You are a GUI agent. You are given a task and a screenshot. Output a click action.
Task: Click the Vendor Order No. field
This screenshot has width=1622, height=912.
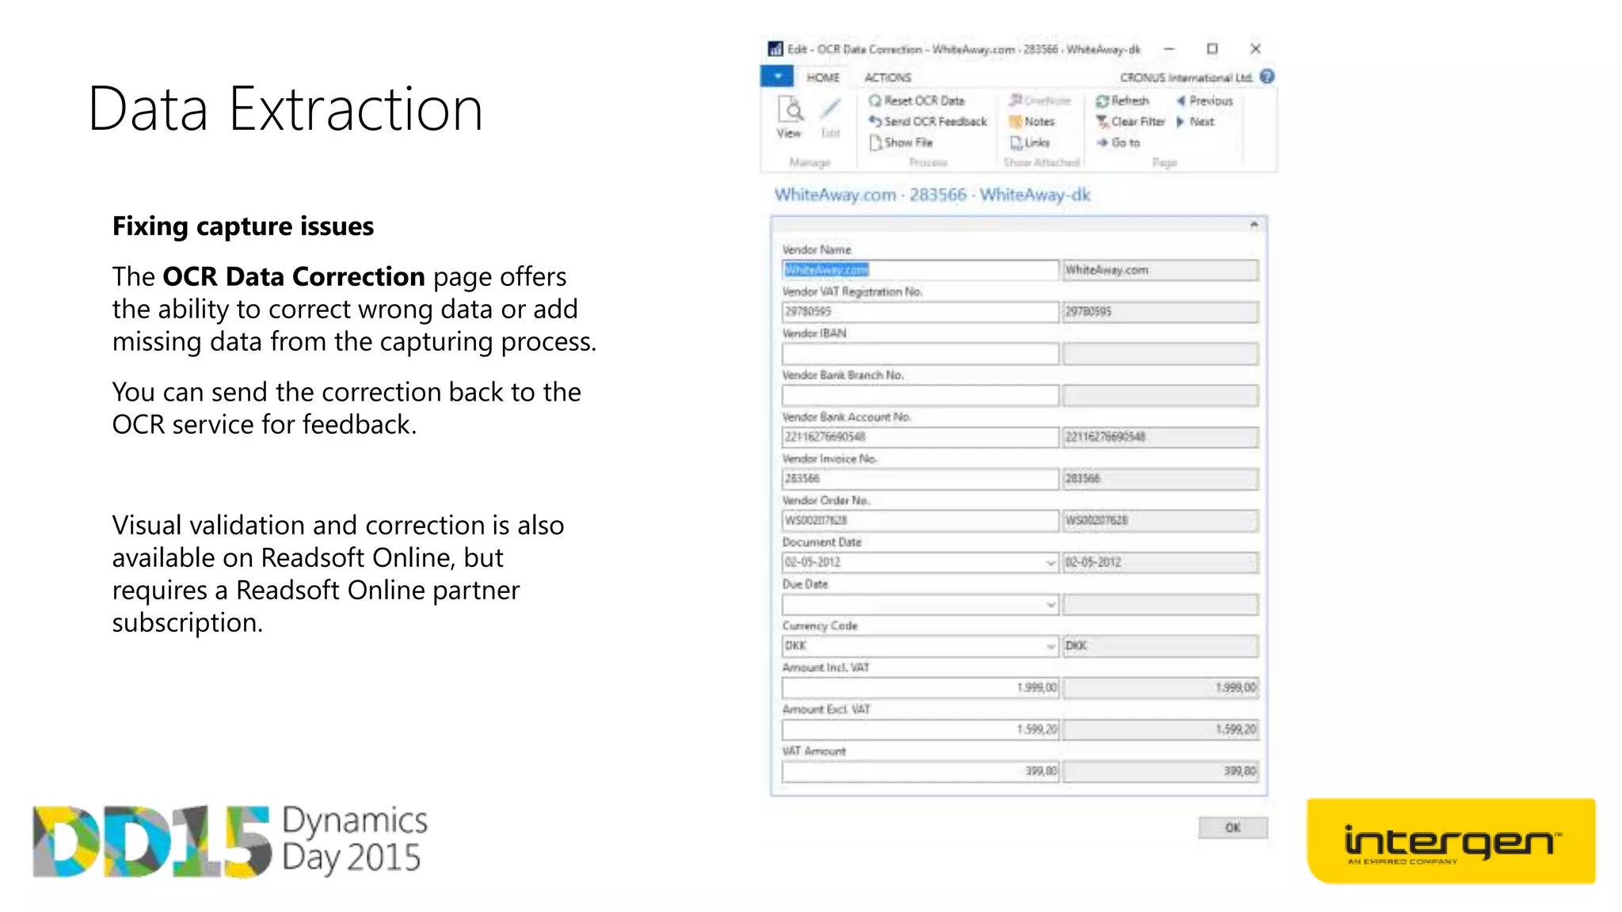[x=920, y=521]
